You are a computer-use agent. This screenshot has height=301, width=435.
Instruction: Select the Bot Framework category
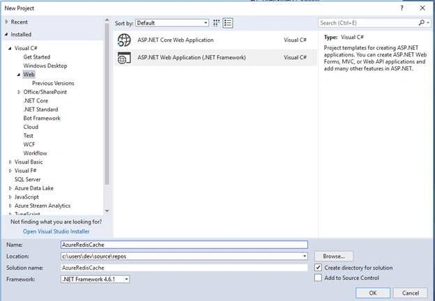pos(42,118)
